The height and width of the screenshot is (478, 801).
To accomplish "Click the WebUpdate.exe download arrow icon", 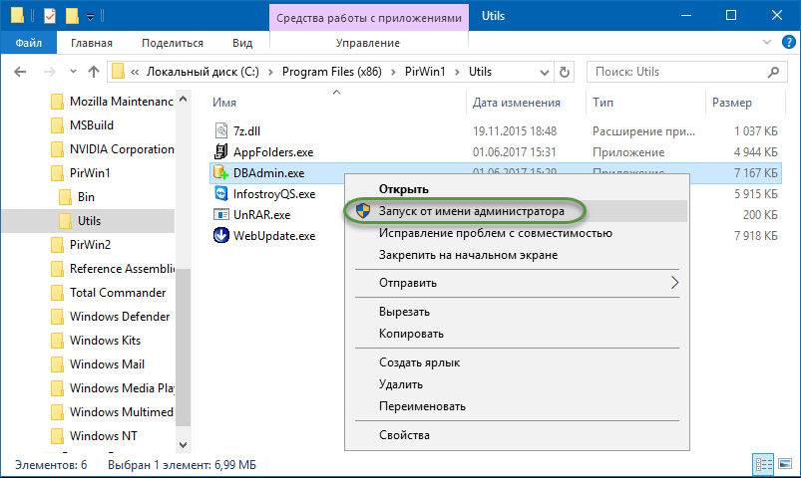I will coord(220,236).
